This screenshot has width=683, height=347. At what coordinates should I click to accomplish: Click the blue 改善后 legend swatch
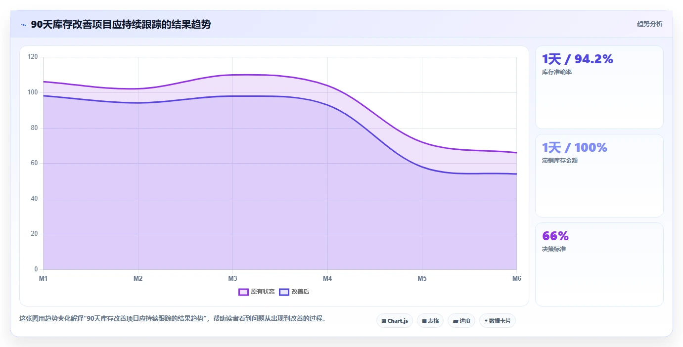pos(284,292)
